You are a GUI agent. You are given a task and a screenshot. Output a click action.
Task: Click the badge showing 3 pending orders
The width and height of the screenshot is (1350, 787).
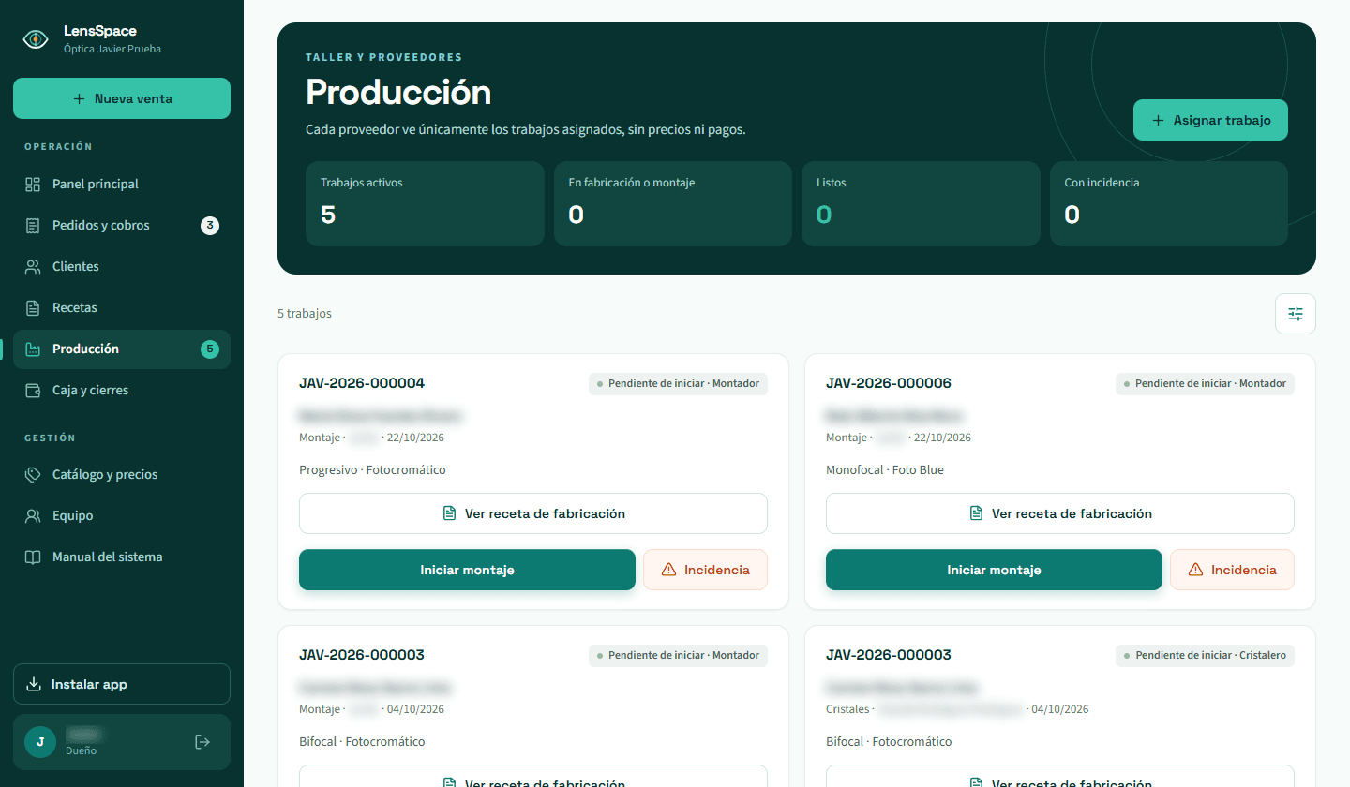coord(210,226)
